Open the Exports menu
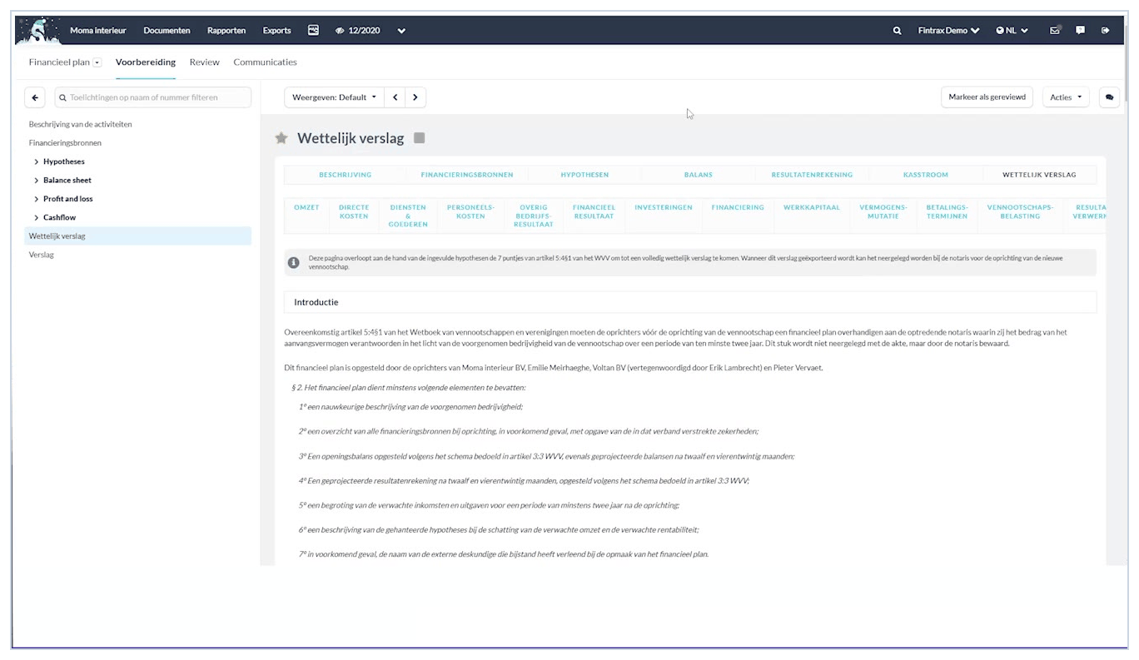1139x660 pixels. point(277,31)
